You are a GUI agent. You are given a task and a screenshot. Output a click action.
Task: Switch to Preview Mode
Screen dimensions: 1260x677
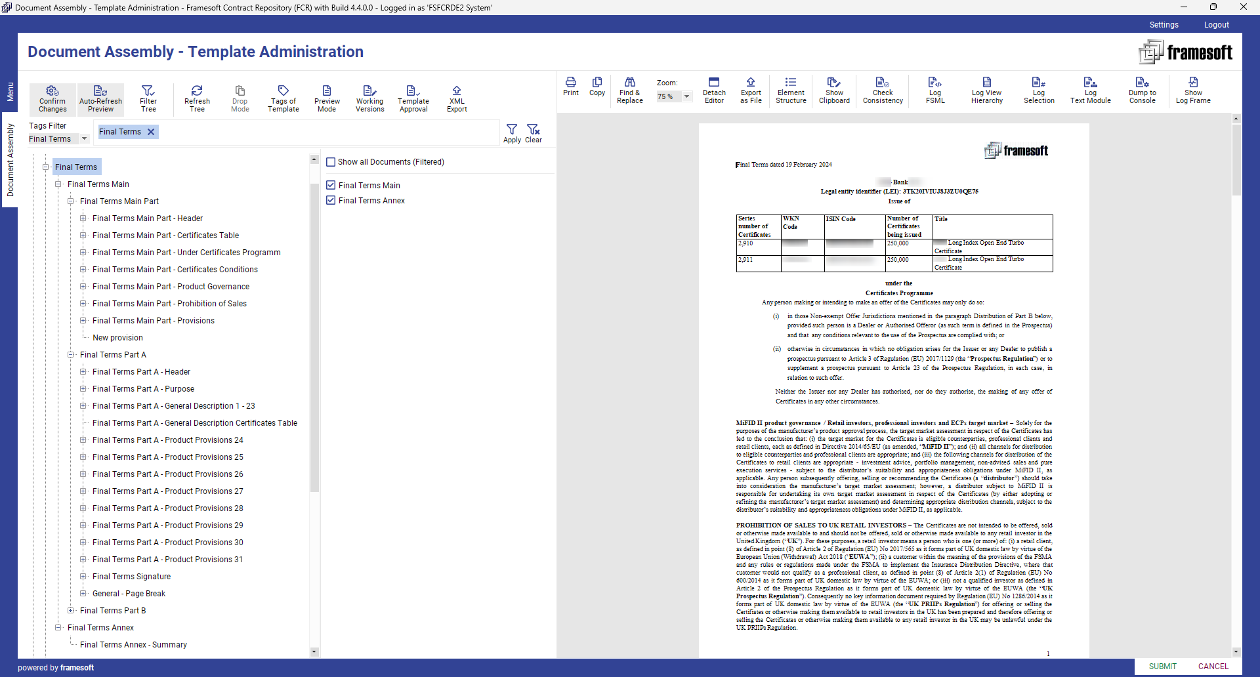coord(327,99)
